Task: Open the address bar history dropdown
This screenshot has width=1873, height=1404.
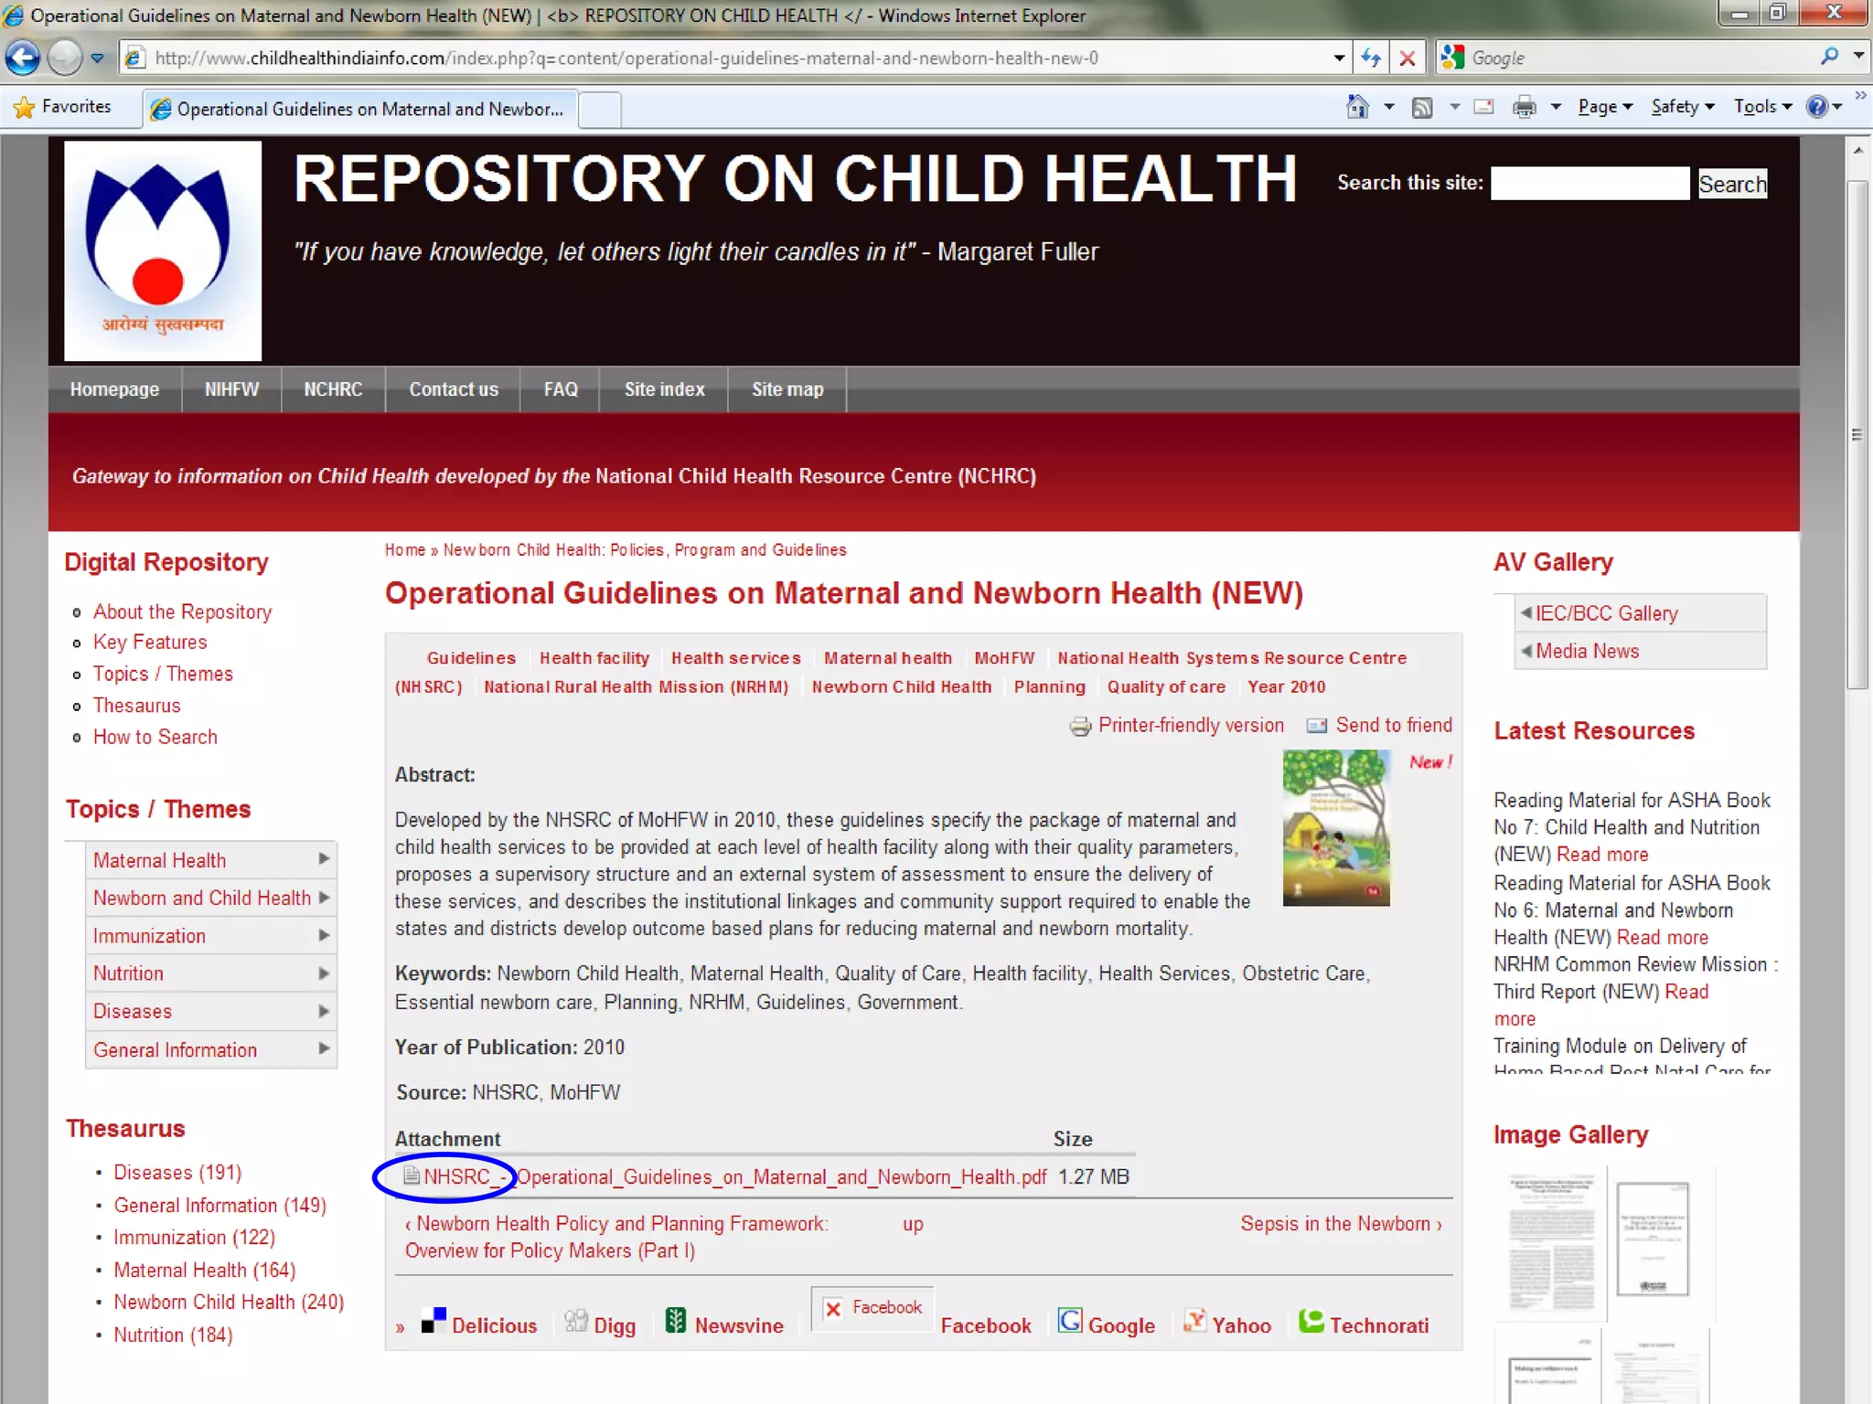Action: click(1340, 58)
